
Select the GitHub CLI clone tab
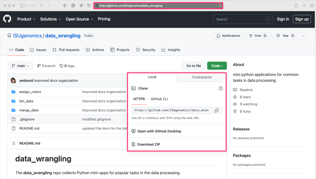tap(159, 99)
